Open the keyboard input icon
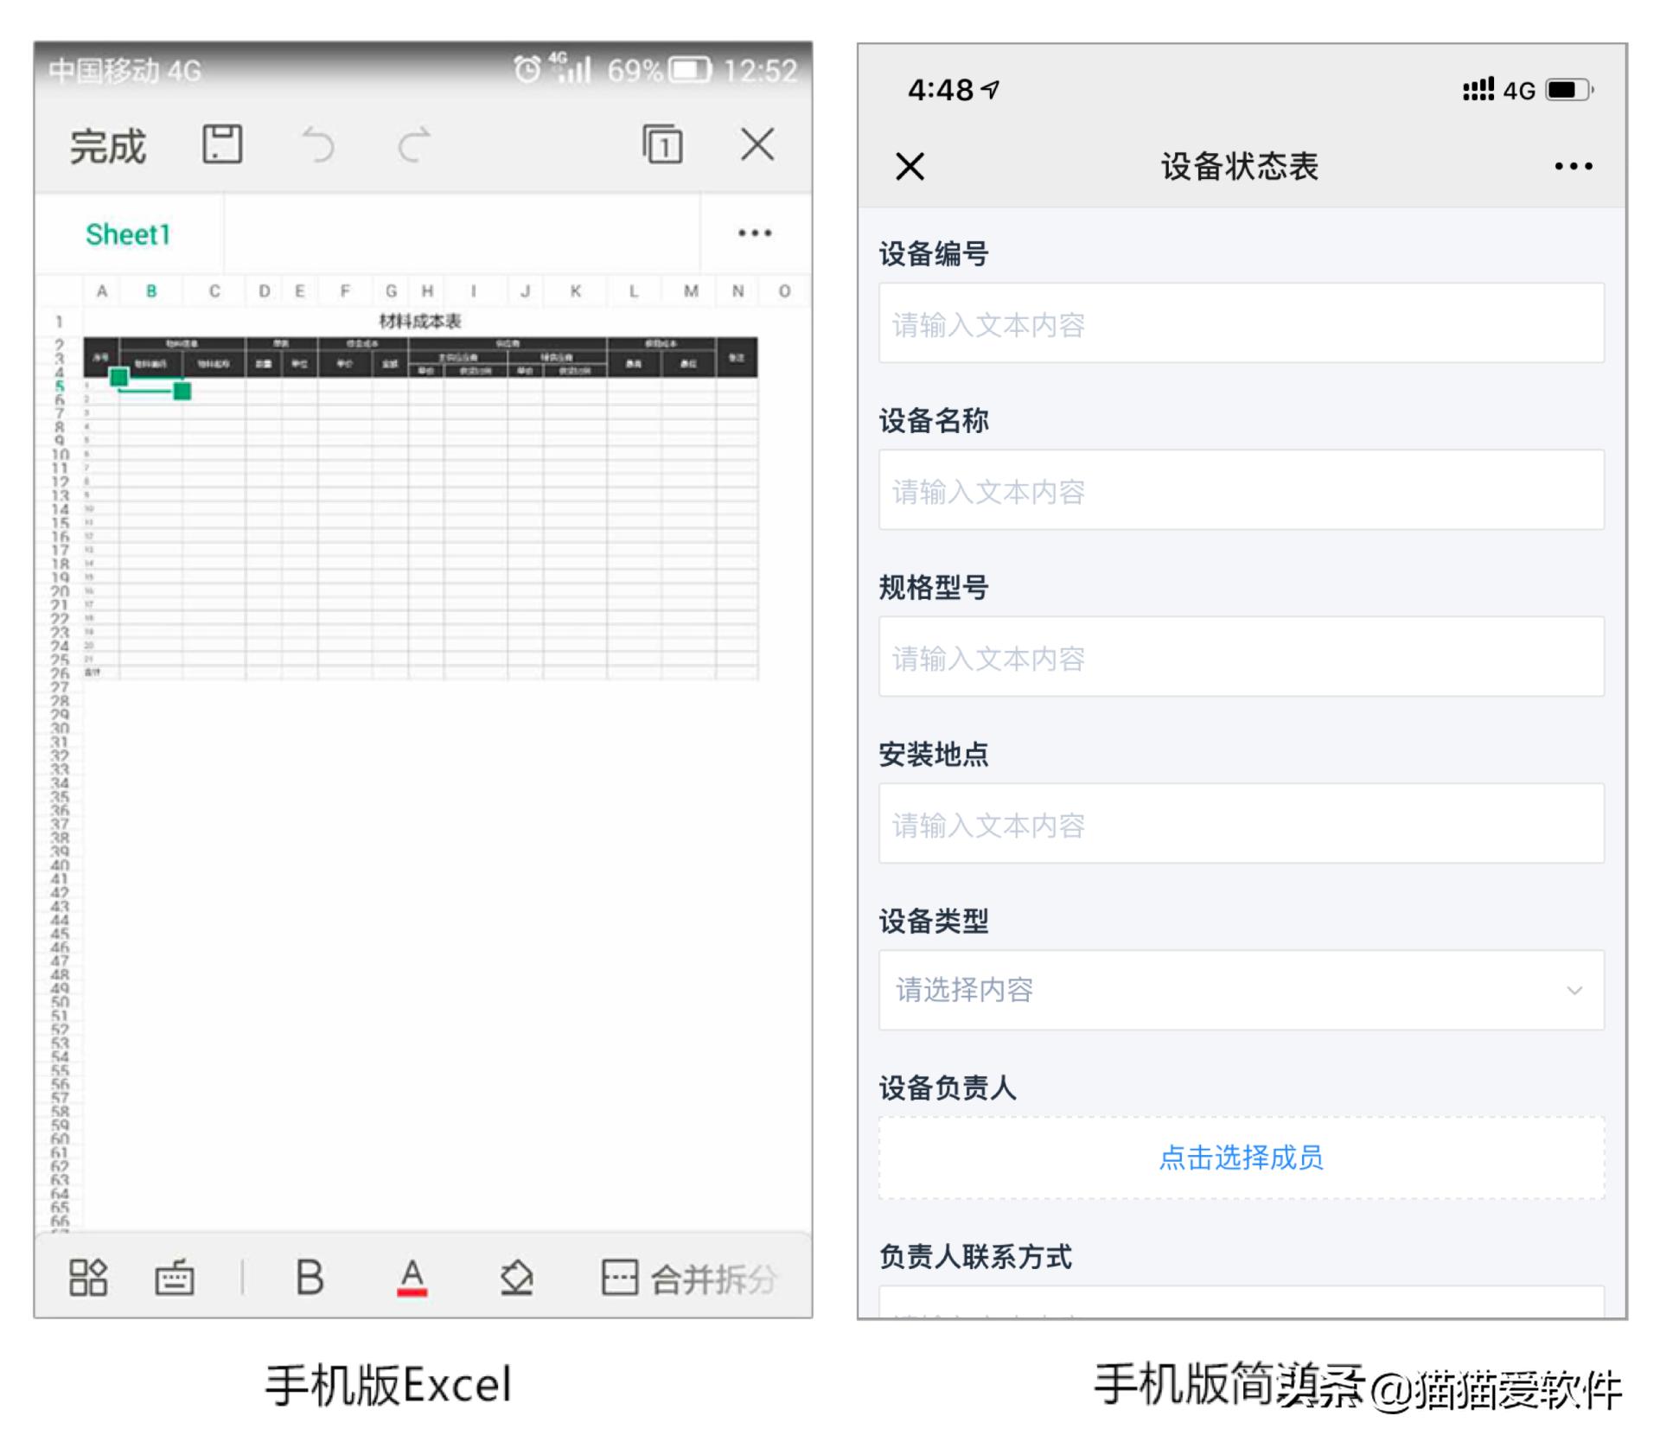The width and height of the screenshot is (1660, 1448). 175,1278
